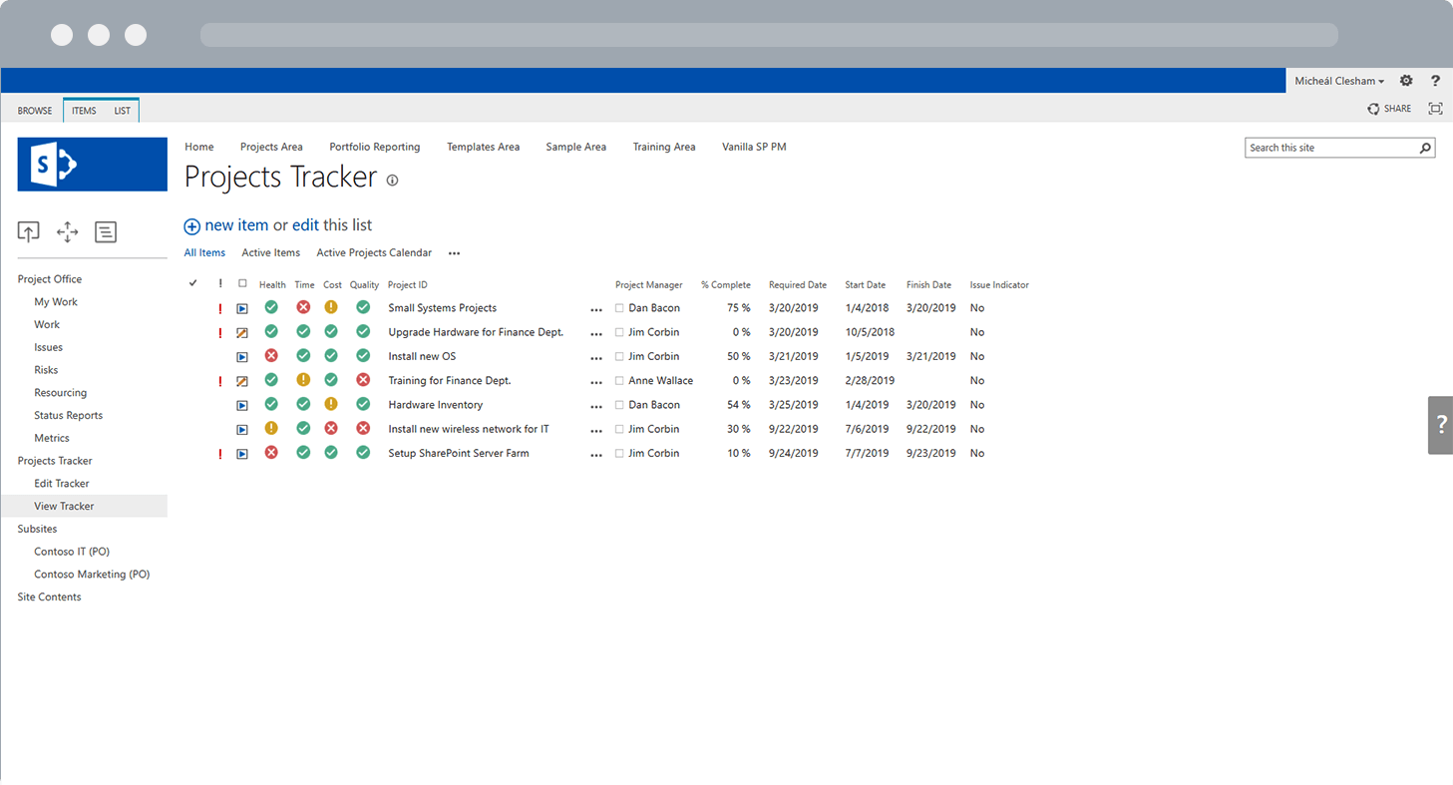Tick Jim Corbin checkbox in wireless network row
Image resolution: width=1453 pixels, height=785 pixels.
(x=619, y=429)
